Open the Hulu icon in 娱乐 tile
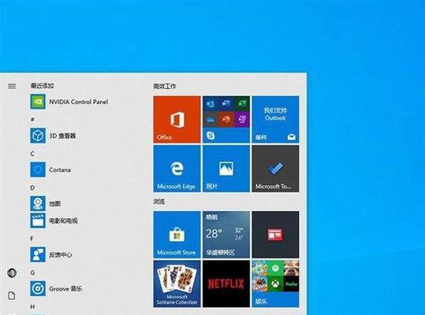Image resolution: width=425 pixels, height=315 pixels. pos(291,283)
